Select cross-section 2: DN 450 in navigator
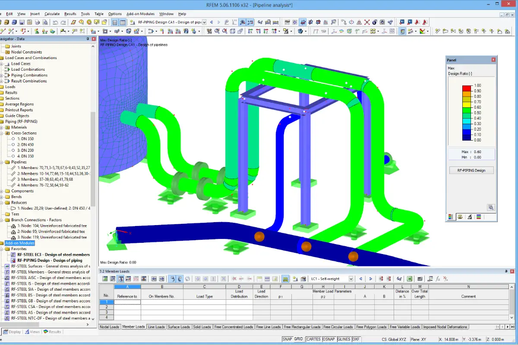Viewport: 518px width, 345px height. (x=28, y=144)
